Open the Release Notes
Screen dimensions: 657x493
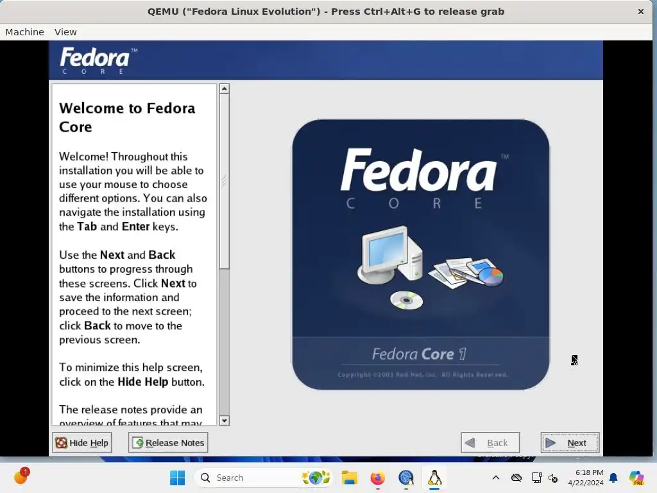[168, 443]
